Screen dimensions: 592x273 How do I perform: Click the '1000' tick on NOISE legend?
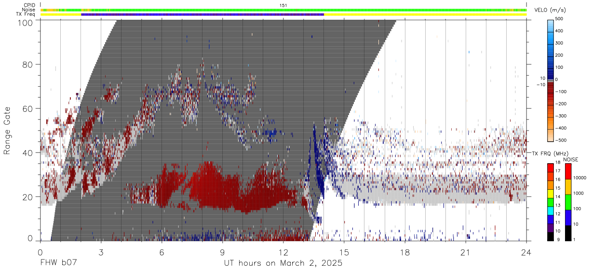pos(579,194)
